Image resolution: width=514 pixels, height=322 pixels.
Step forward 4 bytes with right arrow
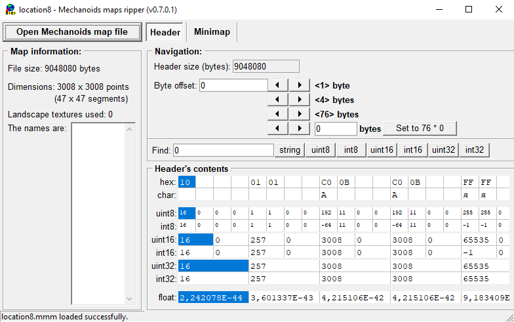(300, 100)
